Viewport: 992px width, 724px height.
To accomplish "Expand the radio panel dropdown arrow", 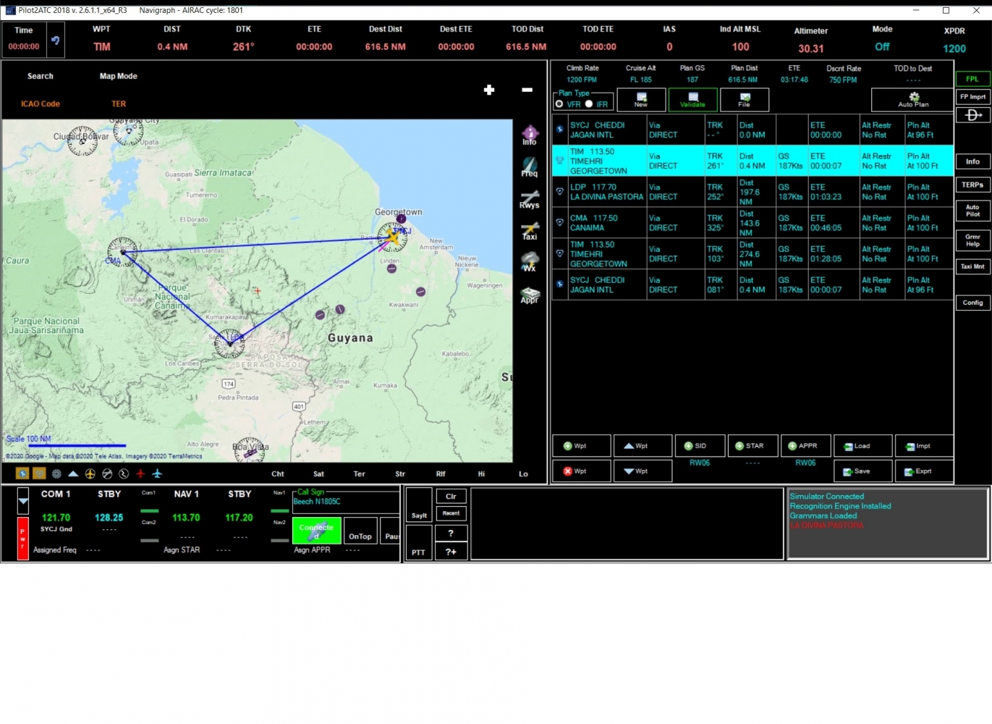I will (23, 500).
